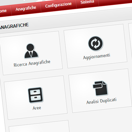Click the circular refresh arrows icon
The height and width of the screenshot is (132, 132).
point(96,43)
